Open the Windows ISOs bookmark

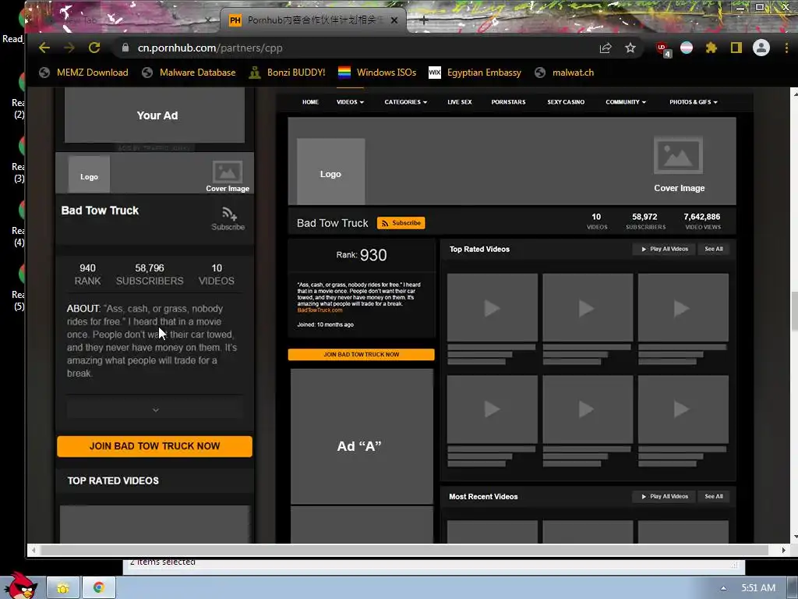377,73
